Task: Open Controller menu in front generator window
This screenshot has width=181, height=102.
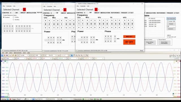Action: (x=83, y=6)
